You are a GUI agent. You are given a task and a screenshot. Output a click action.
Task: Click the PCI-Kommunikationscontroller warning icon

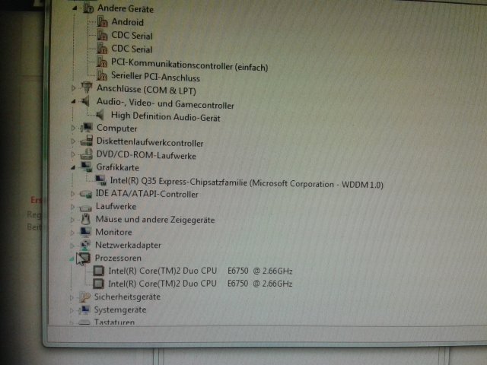[x=101, y=62]
